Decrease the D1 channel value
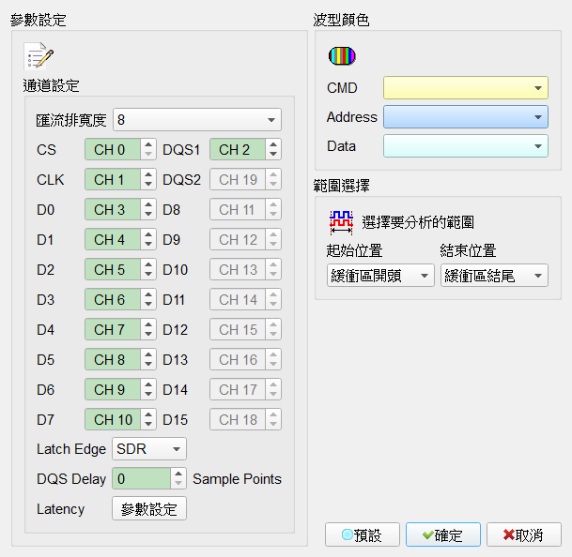 (148, 245)
